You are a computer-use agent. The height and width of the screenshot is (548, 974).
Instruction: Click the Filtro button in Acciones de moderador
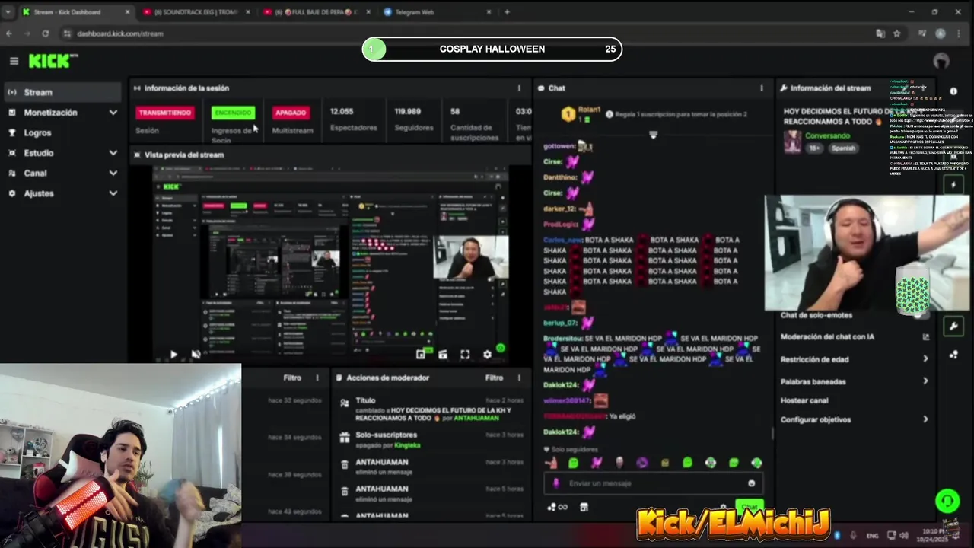click(x=494, y=378)
